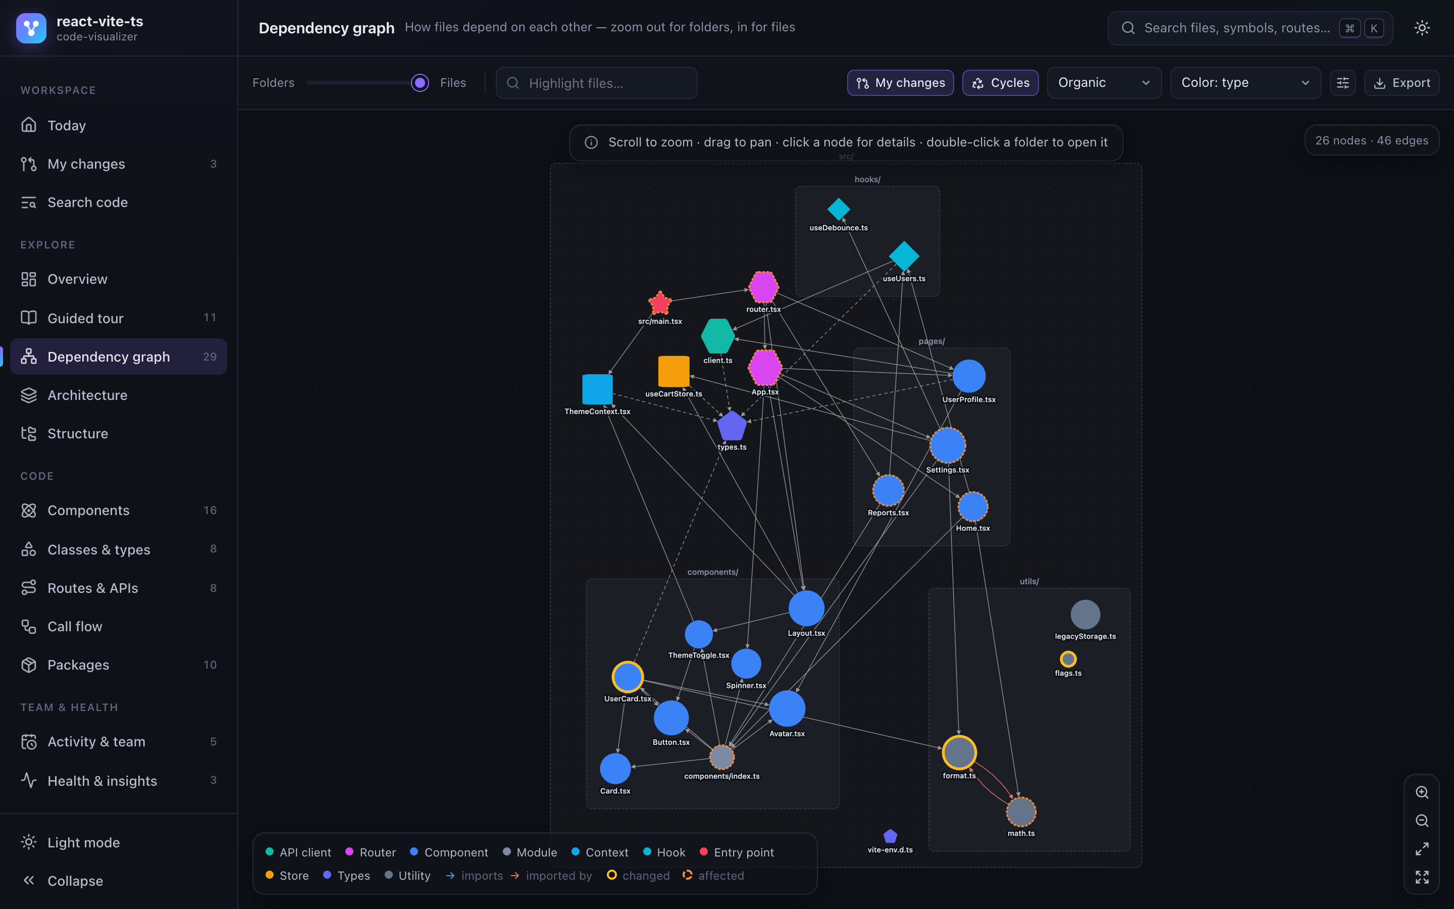Toggle the Cycles highlight
Screen dimensions: 1454x909
[1000, 83]
